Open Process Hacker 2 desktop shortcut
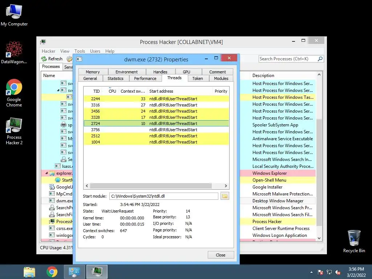The image size is (372, 279). (x=14, y=131)
